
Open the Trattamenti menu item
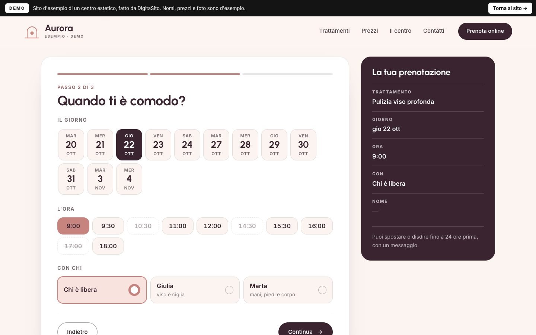pyautogui.click(x=334, y=31)
